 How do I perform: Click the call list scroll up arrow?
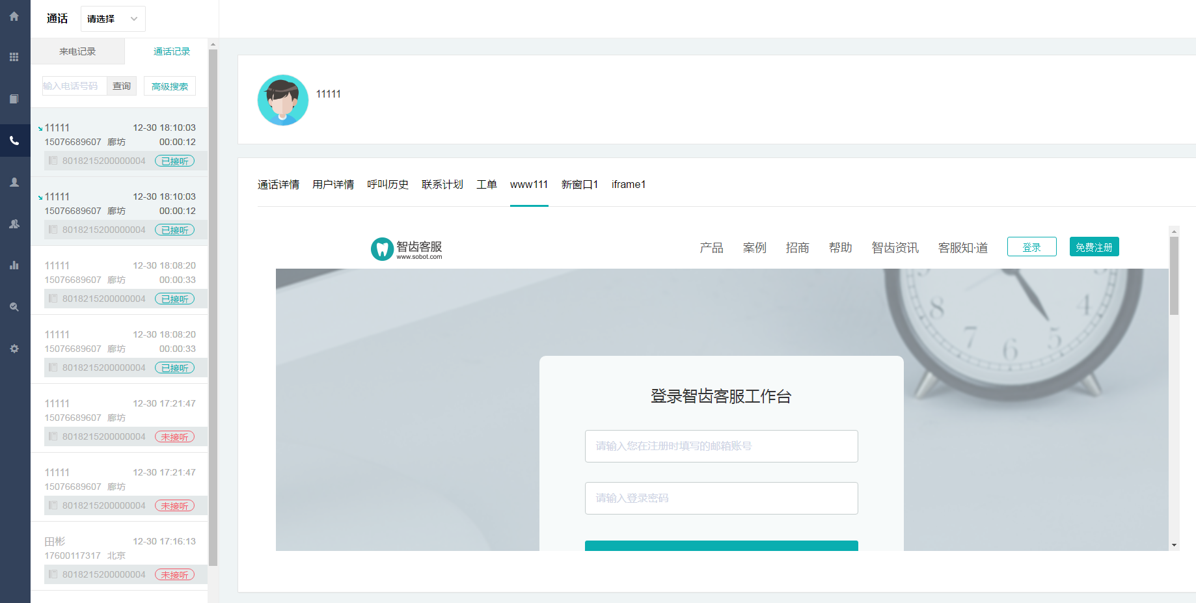point(213,44)
